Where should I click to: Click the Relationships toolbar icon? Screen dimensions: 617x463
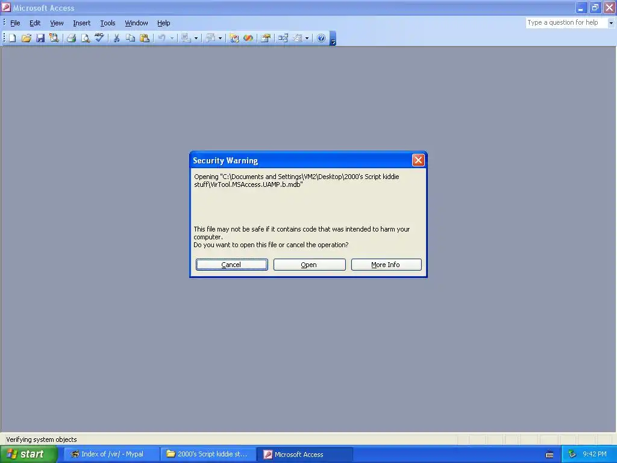(283, 38)
